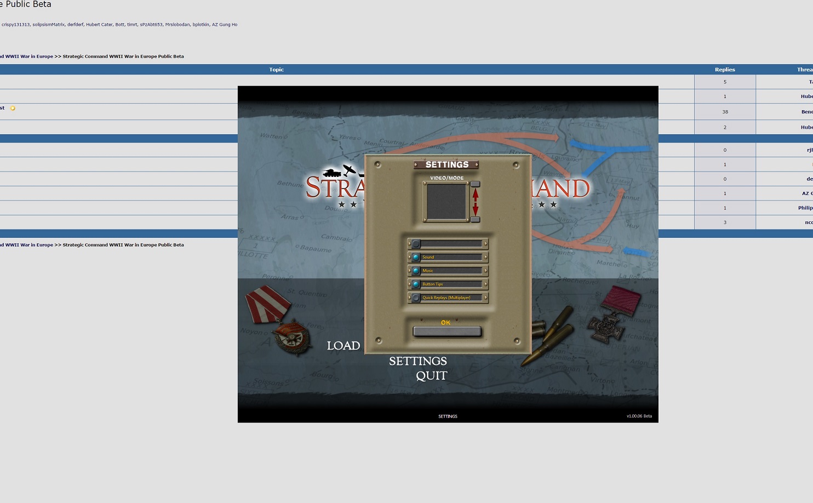Toggle the Music setting button
This screenshot has height=503, width=813.
pyautogui.click(x=416, y=271)
